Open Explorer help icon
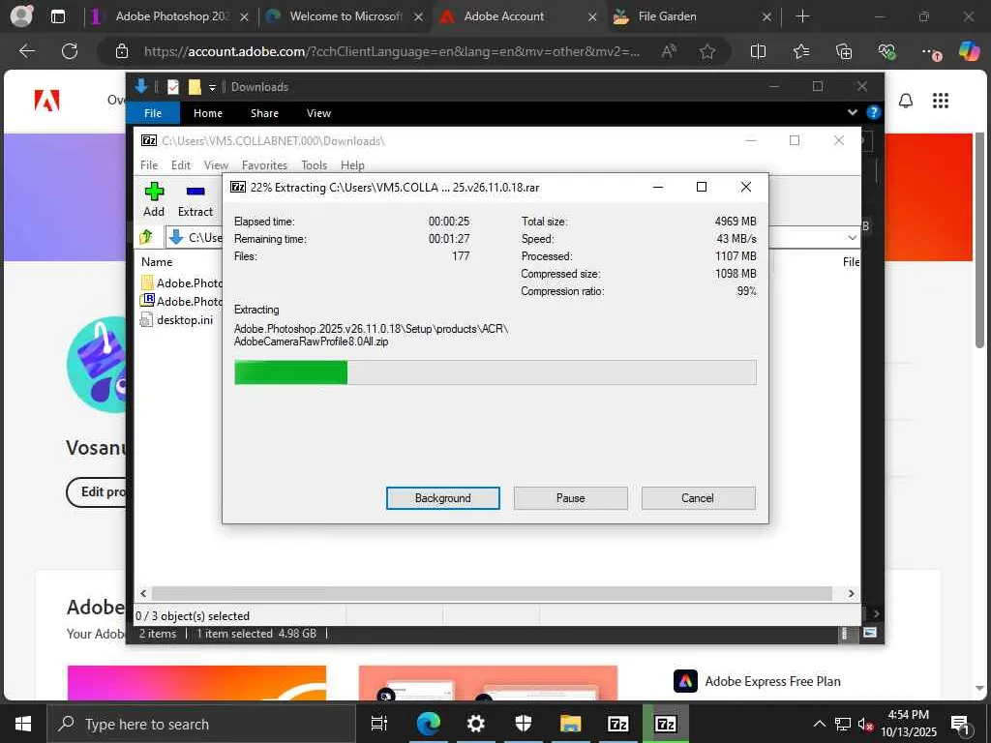This screenshot has height=743, width=991. tap(874, 112)
